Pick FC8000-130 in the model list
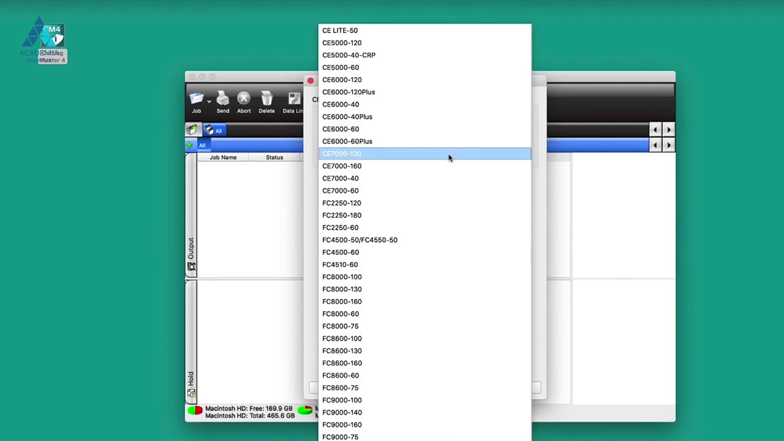This screenshot has height=441, width=784. (425, 289)
